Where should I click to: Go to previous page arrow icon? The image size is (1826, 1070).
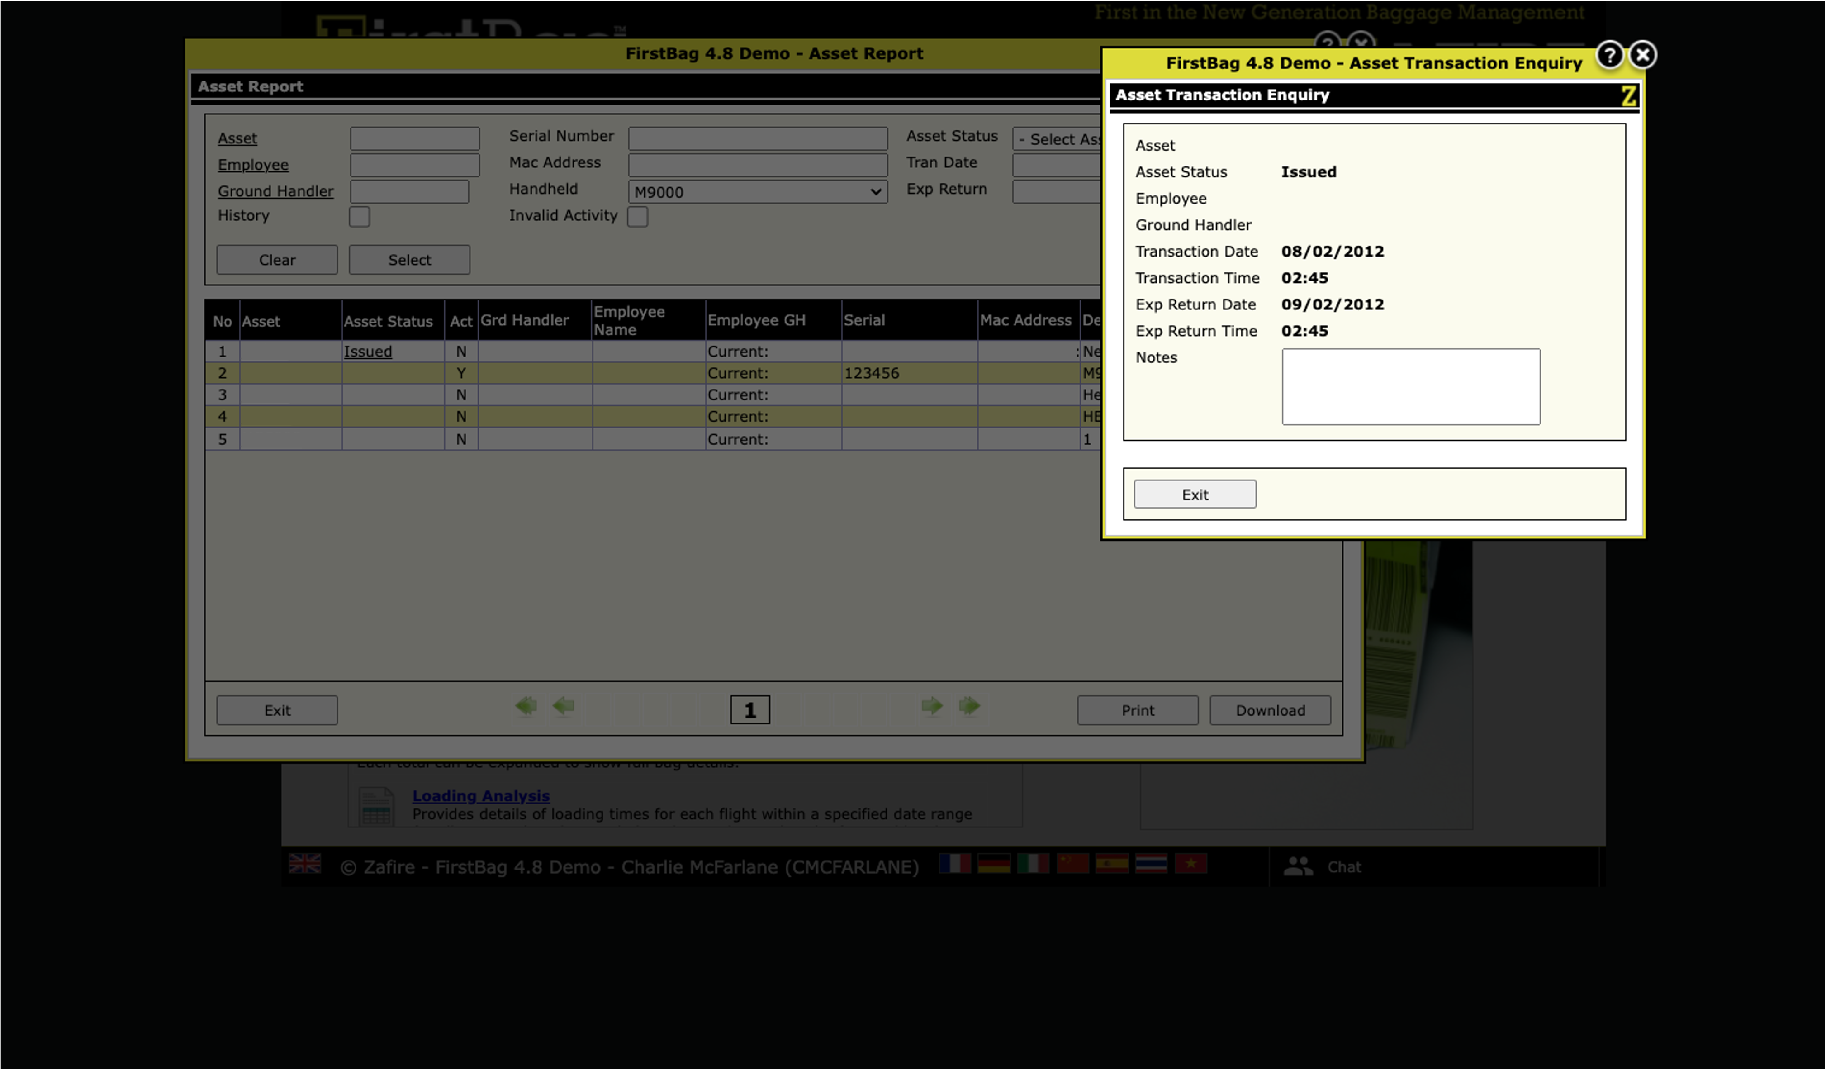563,706
